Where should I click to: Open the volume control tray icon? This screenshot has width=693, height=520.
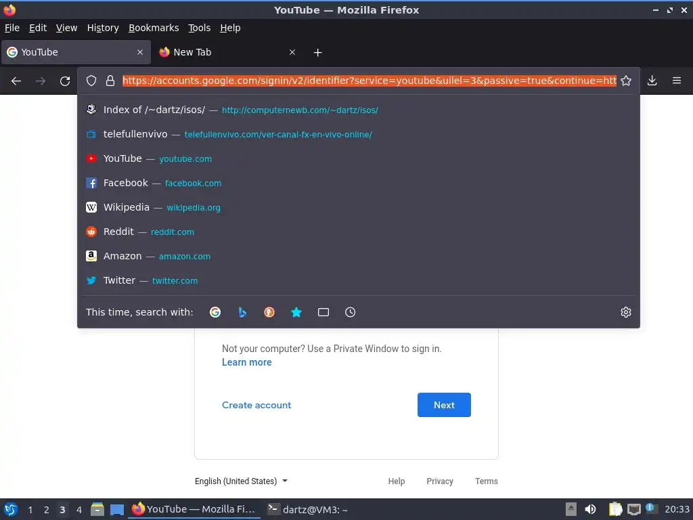(x=590, y=509)
